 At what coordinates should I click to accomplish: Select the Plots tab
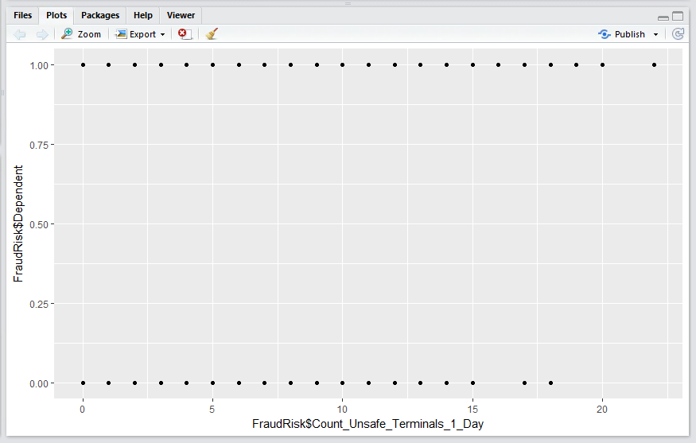[56, 15]
